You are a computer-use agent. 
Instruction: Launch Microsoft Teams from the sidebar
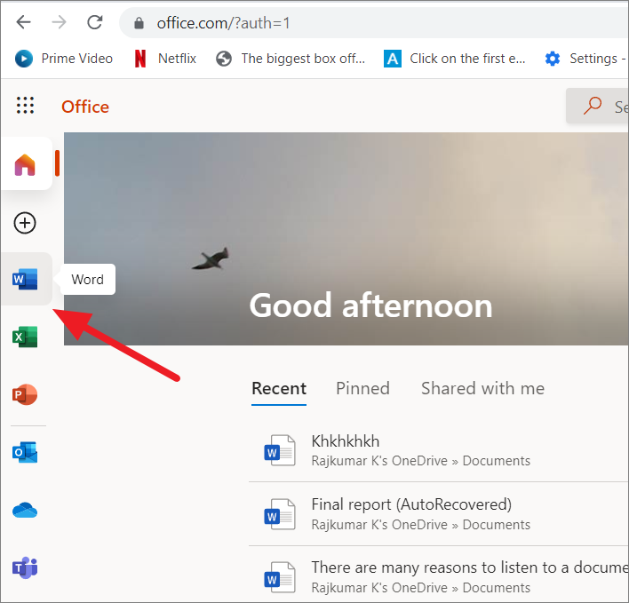point(25,567)
